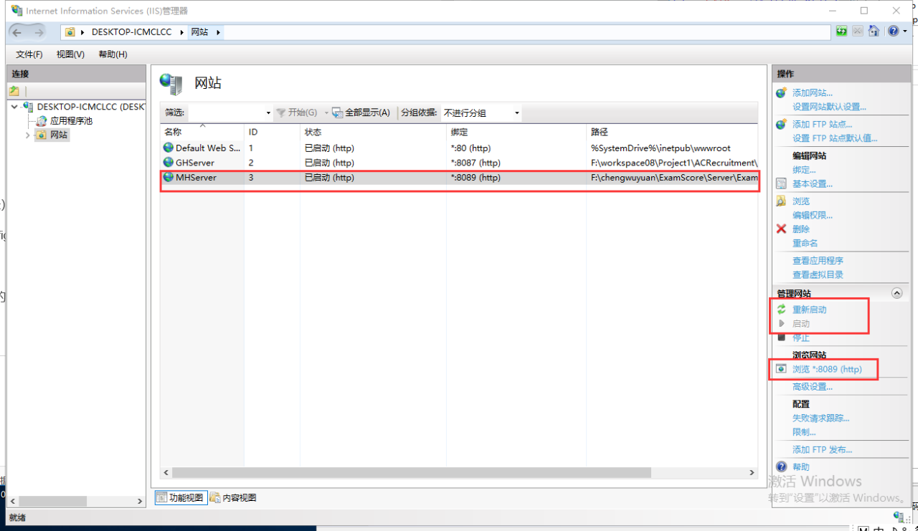Click the 查看应用程序 link
Viewport: 918px width, 531px height.
[x=818, y=261]
